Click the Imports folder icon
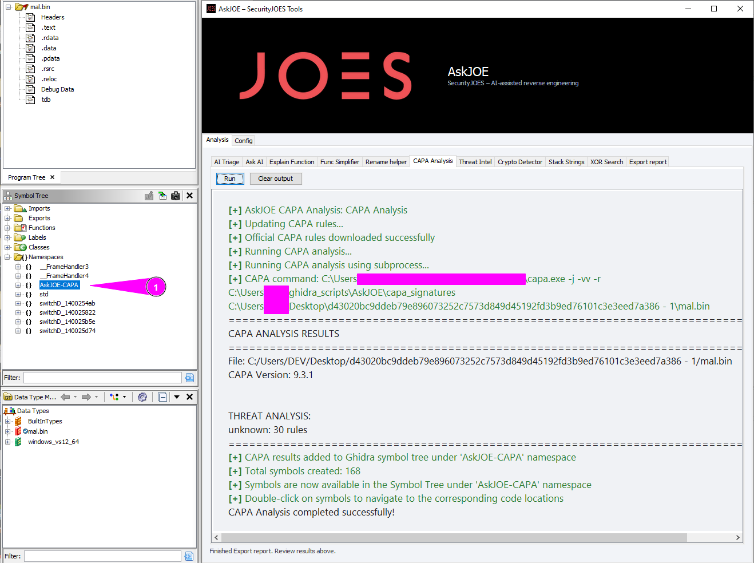Image resolution: width=754 pixels, height=563 pixels. point(20,208)
